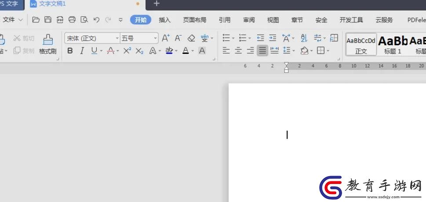
Task: Click the grid panel icon beside show/hide marks
Action: (334, 38)
